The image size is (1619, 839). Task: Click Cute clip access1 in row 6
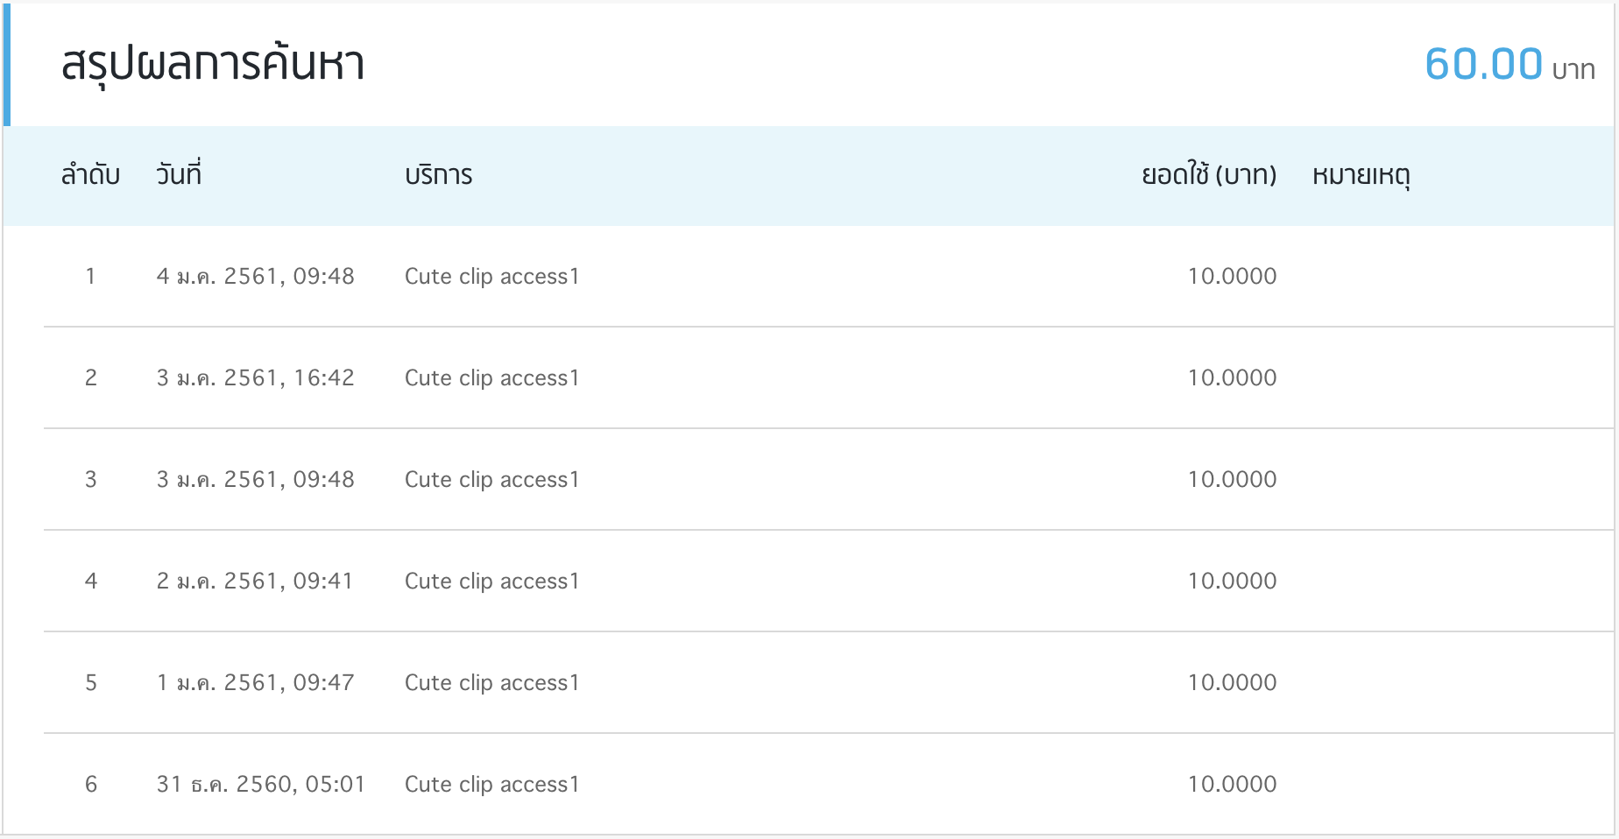click(491, 785)
